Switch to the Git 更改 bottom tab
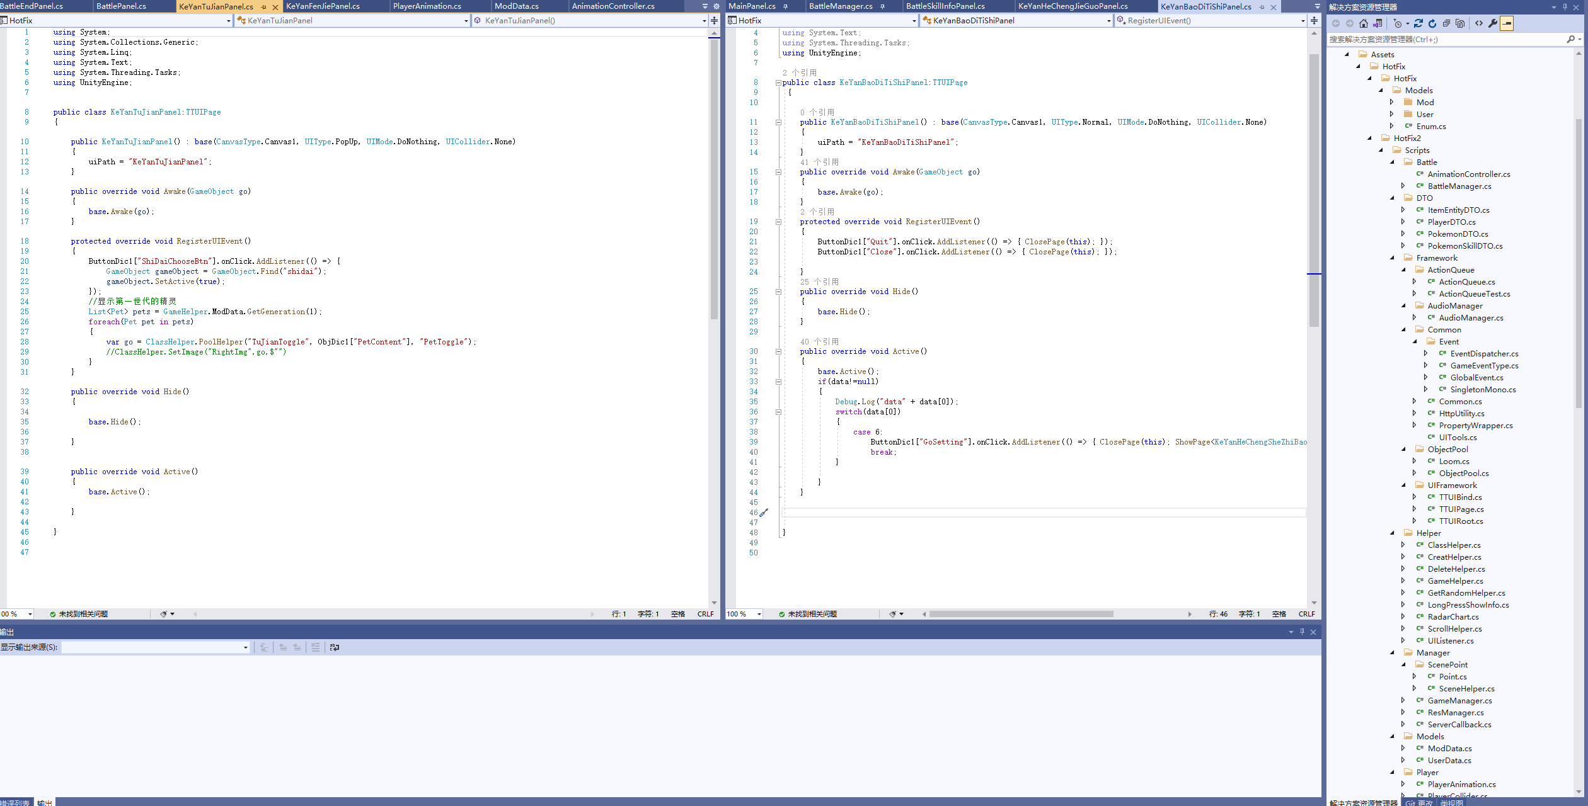Viewport: 1588px width, 806px height. 1419,802
